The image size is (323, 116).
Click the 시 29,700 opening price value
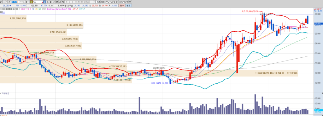pos(95,6)
